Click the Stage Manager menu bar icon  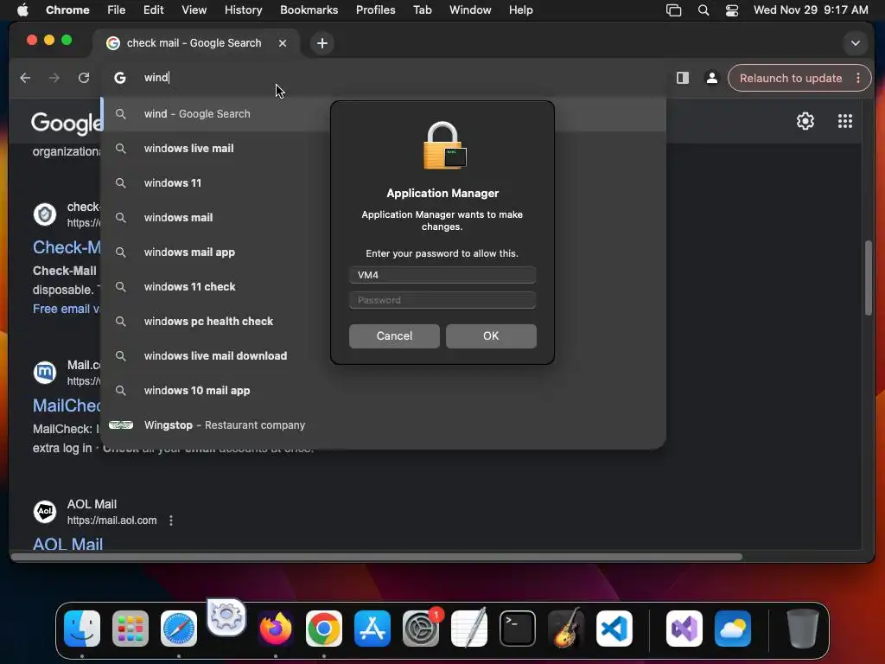pos(673,10)
